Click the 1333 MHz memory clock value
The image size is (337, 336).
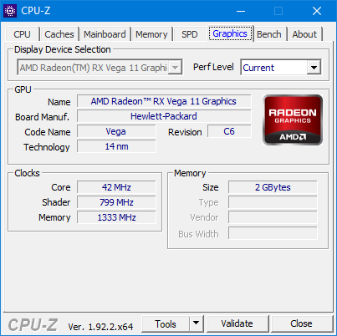click(x=116, y=217)
